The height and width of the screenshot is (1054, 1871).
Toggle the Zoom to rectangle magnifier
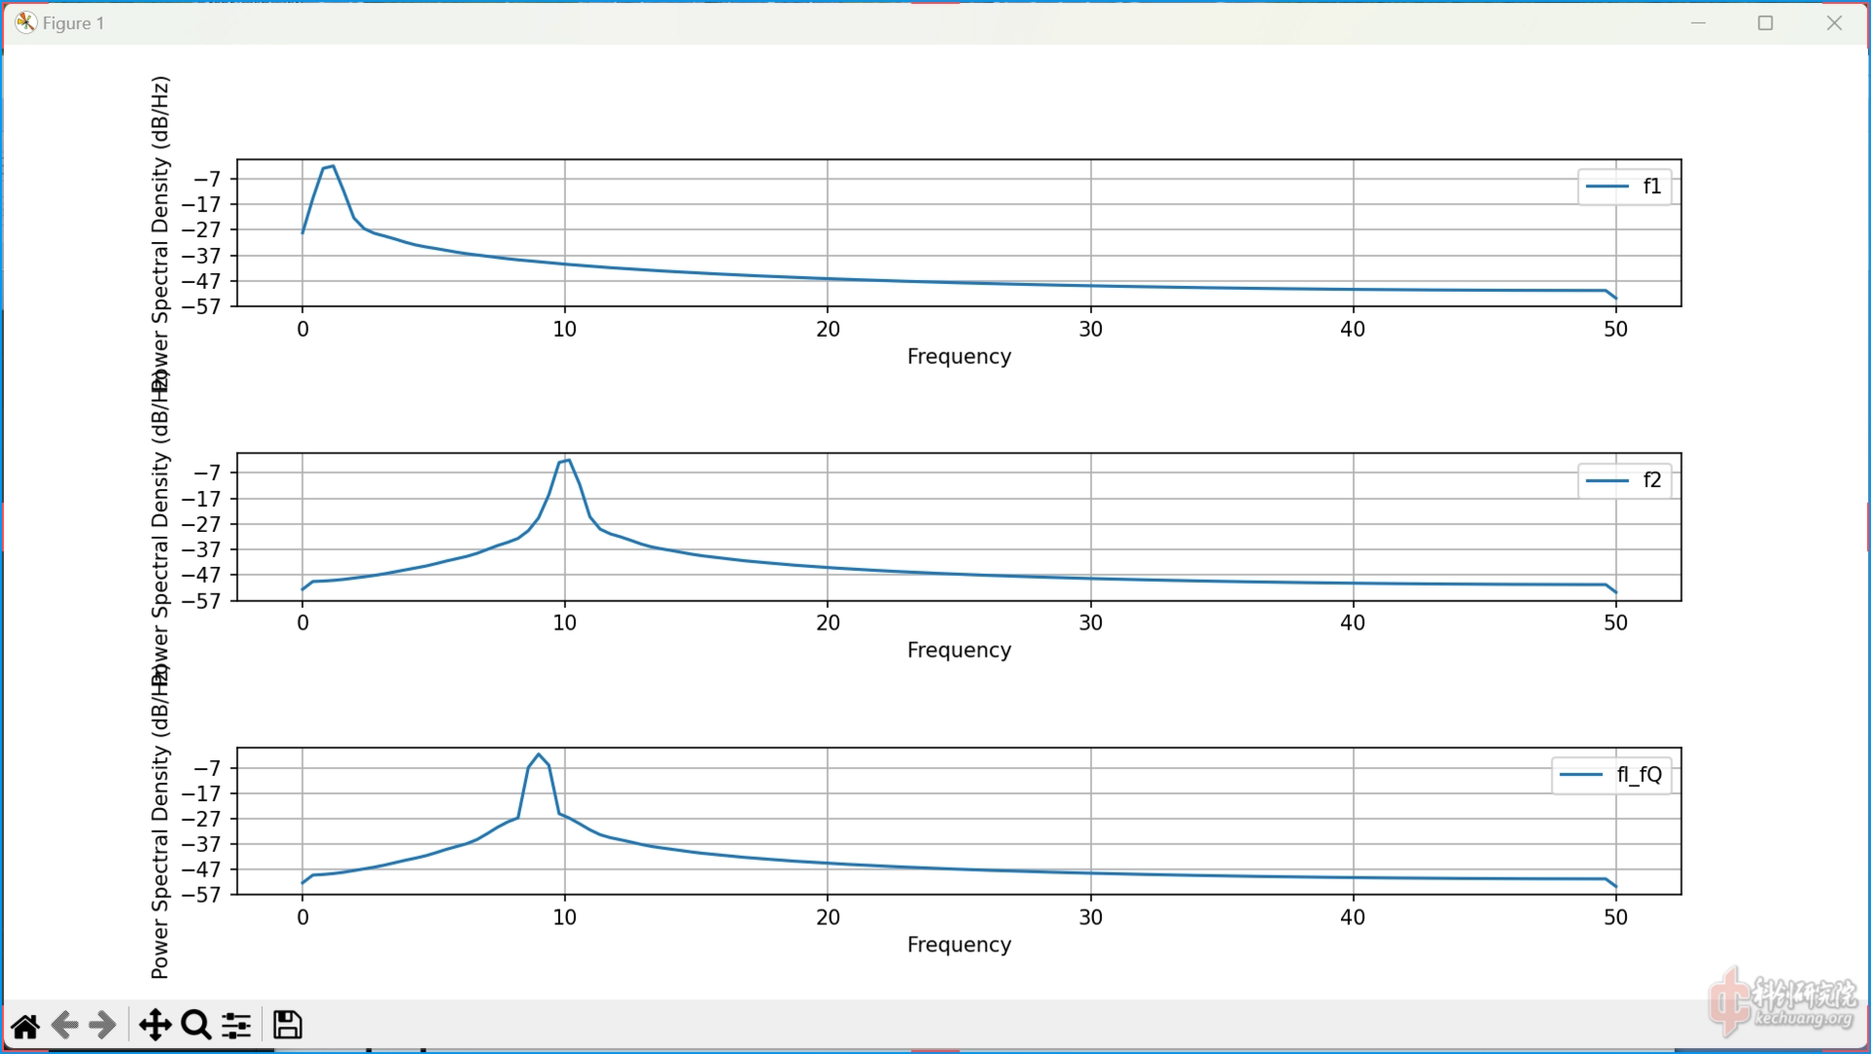(196, 1026)
